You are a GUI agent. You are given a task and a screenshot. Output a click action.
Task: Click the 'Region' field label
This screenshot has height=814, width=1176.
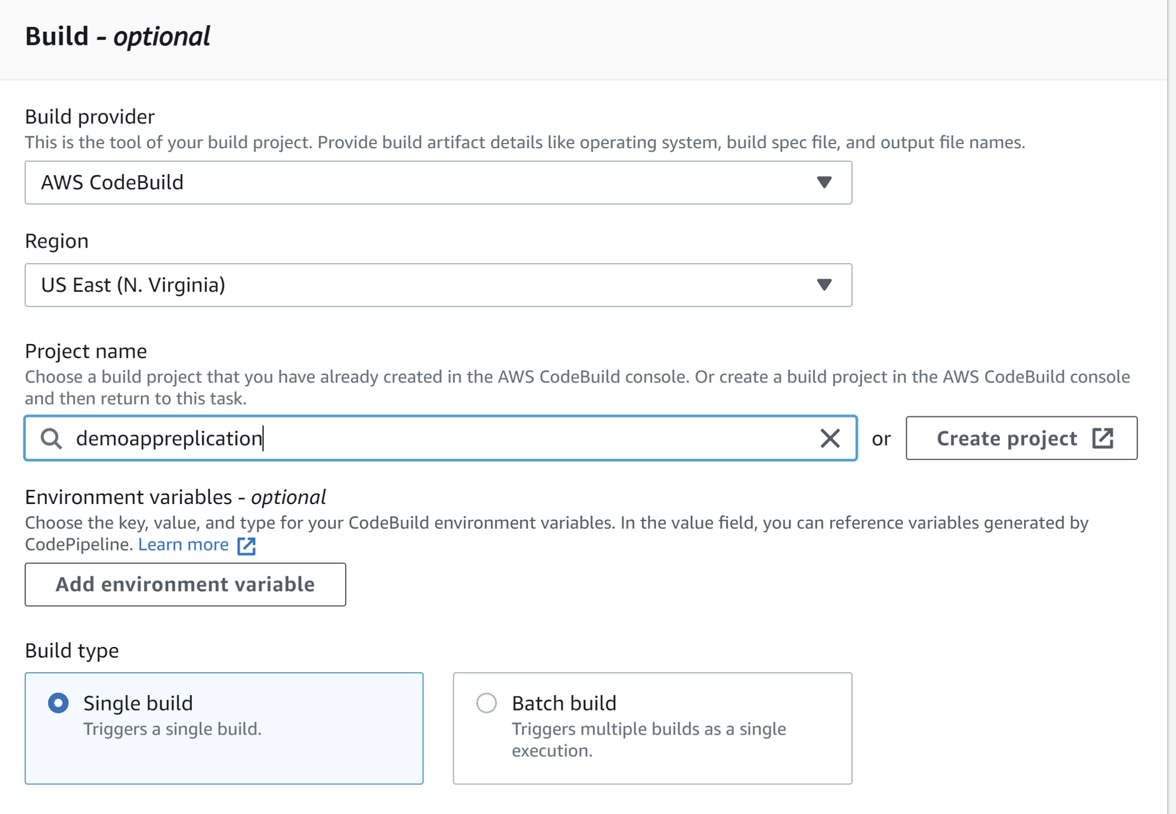point(56,241)
